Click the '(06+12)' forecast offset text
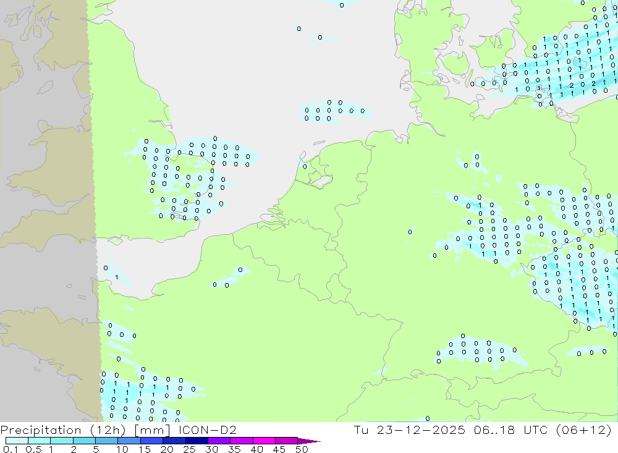Image resolution: width=618 pixels, height=453 pixels. (x=584, y=430)
